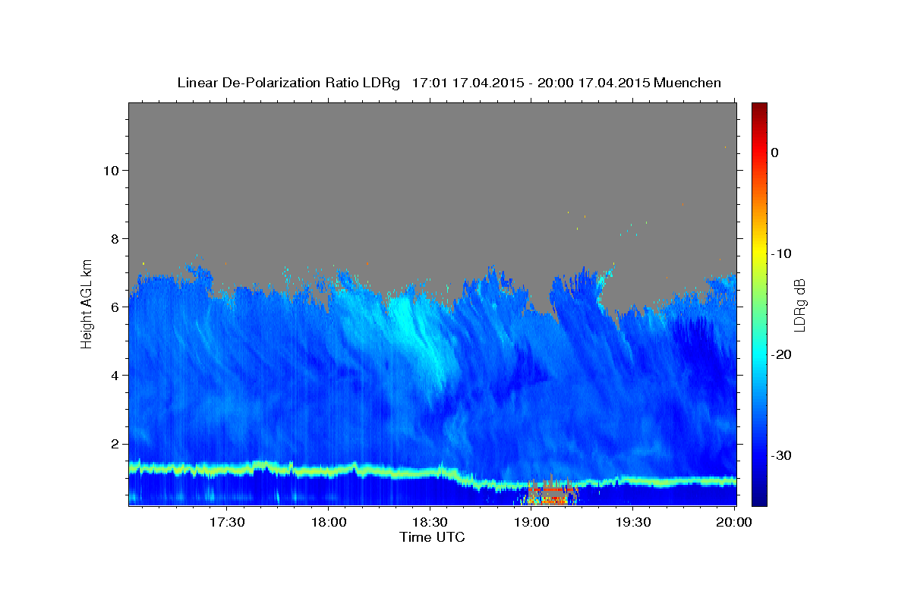Viewport: 911px width, 607px height.
Task: Click the 19:00 time tick label
Action: tap(531, 522)
